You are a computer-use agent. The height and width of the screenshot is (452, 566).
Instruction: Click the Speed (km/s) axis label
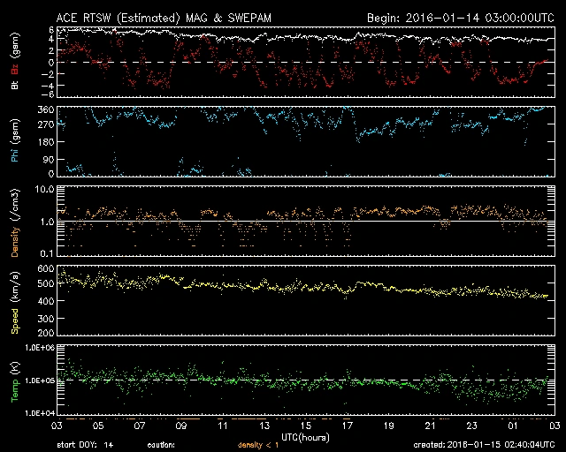tap(14, 300)
